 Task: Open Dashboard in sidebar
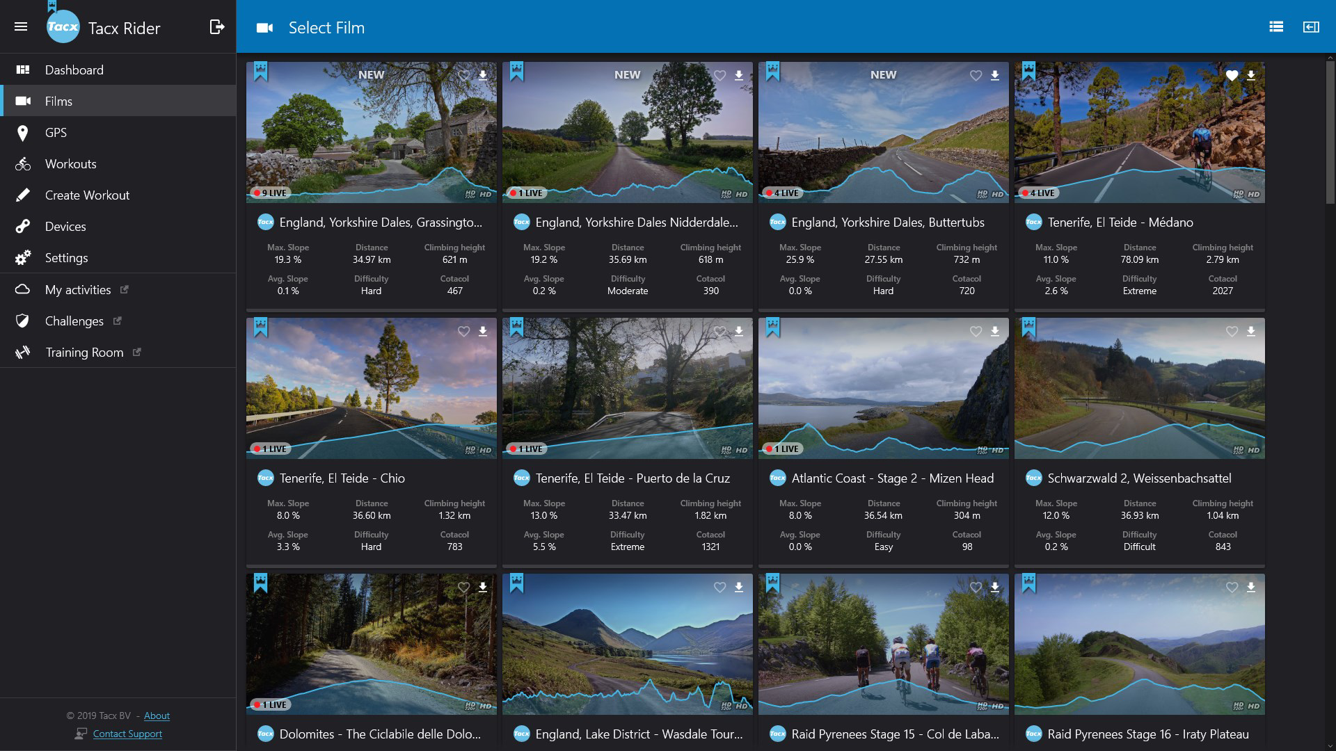point(118,70)
